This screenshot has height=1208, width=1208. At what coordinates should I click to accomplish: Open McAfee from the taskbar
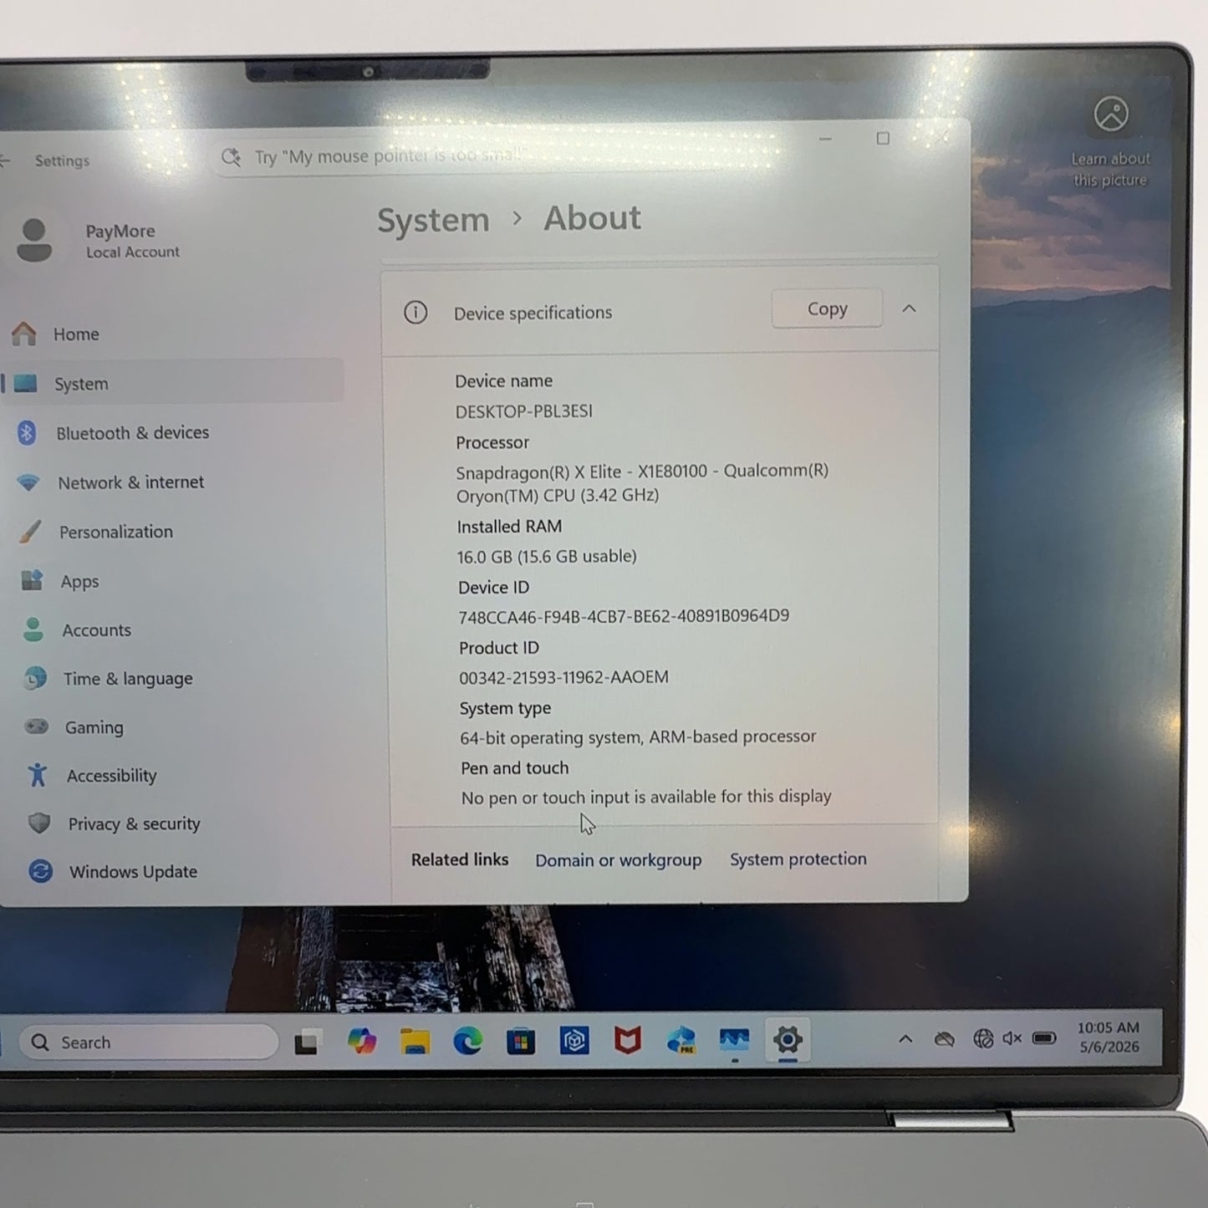click(x=628, y=1041)
